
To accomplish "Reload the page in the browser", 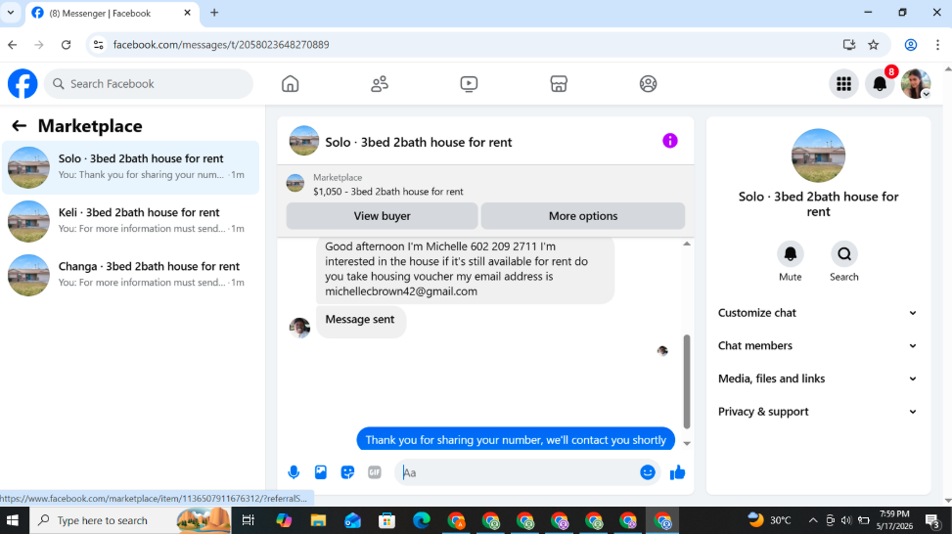I will [x=67, y=44].
